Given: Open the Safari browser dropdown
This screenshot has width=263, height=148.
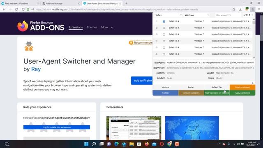Looking at the screenshot, I should point(168,15).
